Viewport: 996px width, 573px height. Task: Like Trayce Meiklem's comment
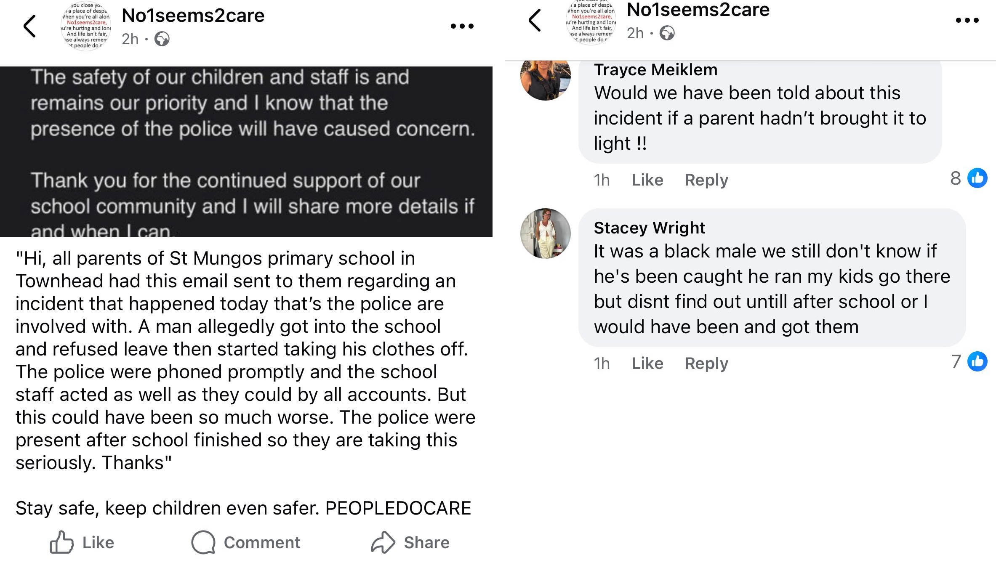pos(647,180)
